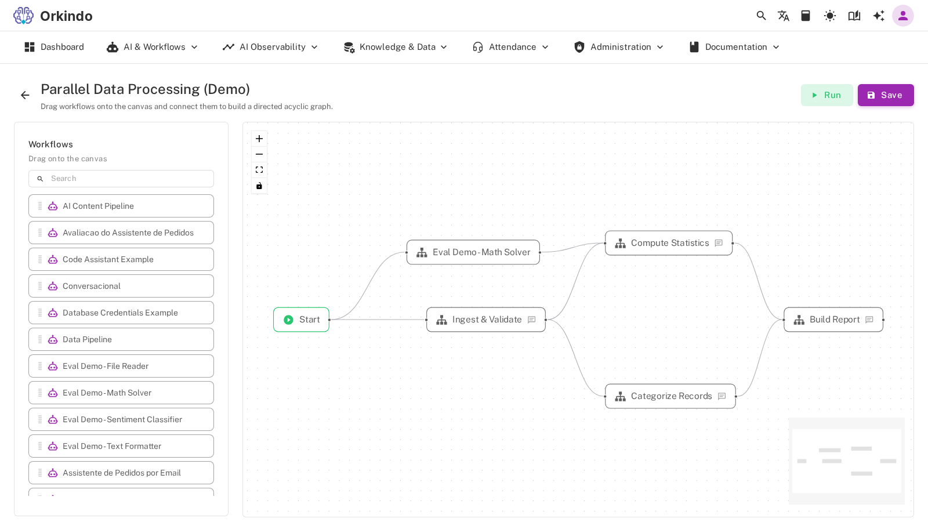Open the calculator icon in header

tap(806, 16)
